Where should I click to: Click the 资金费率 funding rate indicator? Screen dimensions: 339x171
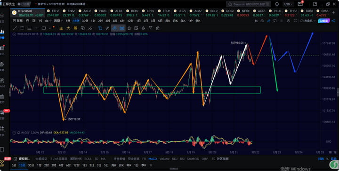tap(134, 159)
